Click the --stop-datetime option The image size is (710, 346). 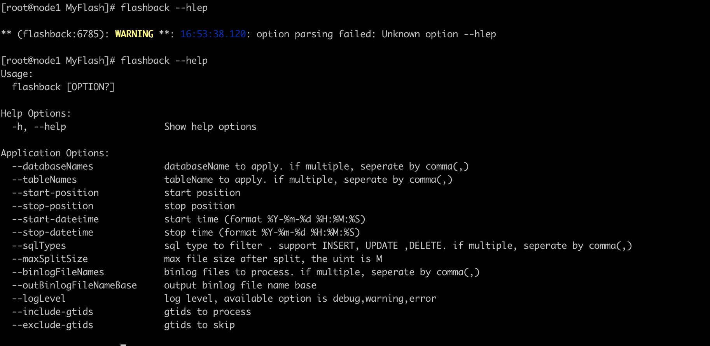[x=52, y=232]
